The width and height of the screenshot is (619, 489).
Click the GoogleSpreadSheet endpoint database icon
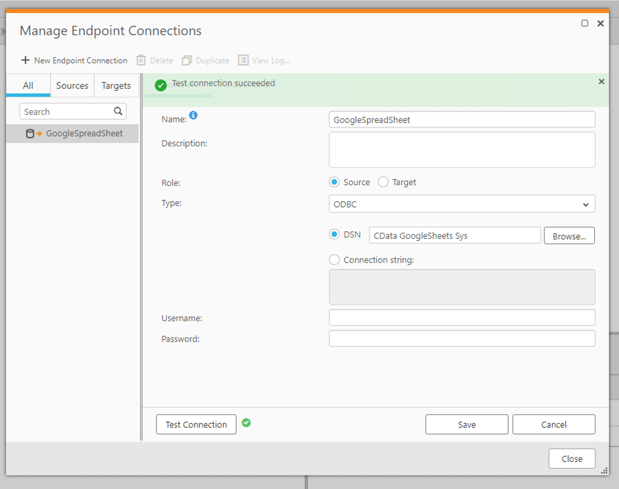click(30, 134)
